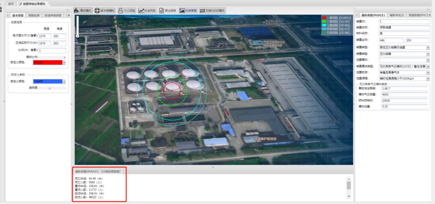Open the 个人风险 view

click(x=126, y=10)
